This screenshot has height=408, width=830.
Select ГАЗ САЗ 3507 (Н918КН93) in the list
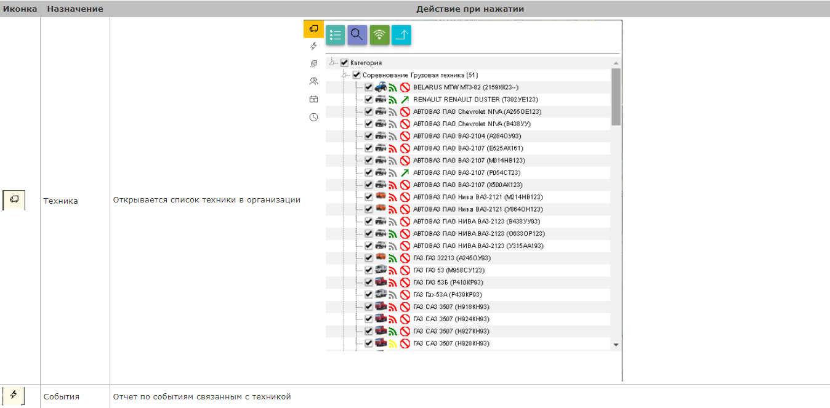point(451,306)
